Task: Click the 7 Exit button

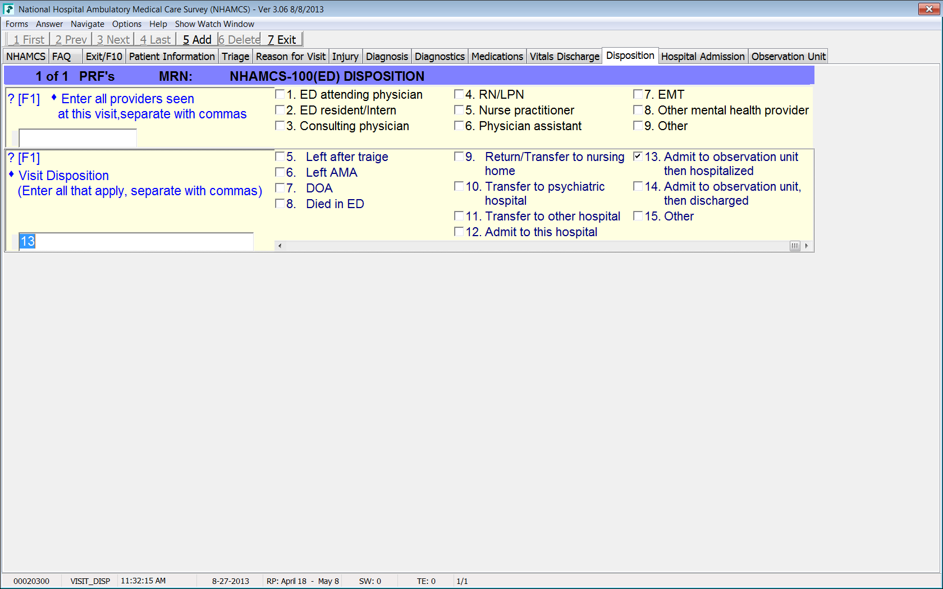Action: coord(281,39)
